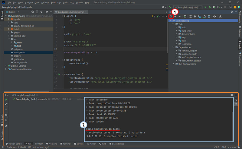Open the Refactor menu

pyautogui.click(x=45, y=2)
